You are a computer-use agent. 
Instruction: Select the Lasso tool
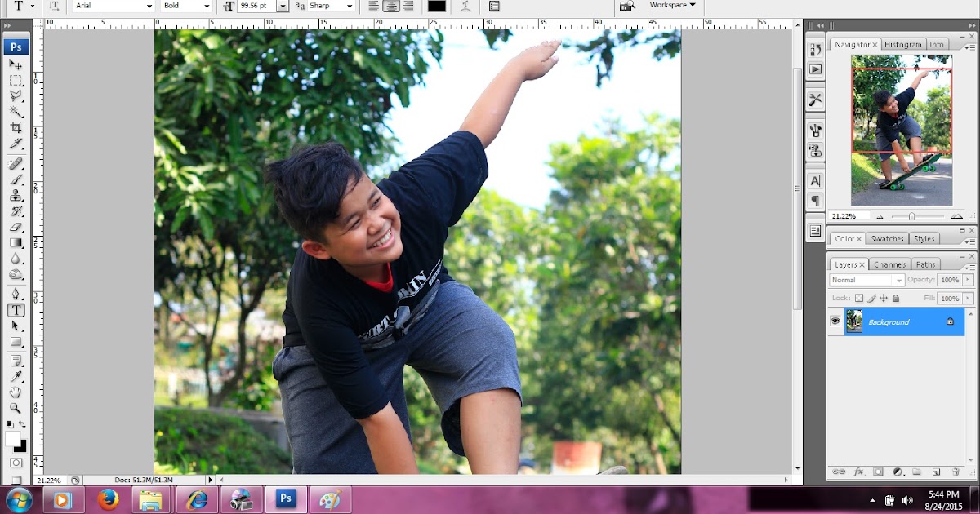tap(16, 96)
